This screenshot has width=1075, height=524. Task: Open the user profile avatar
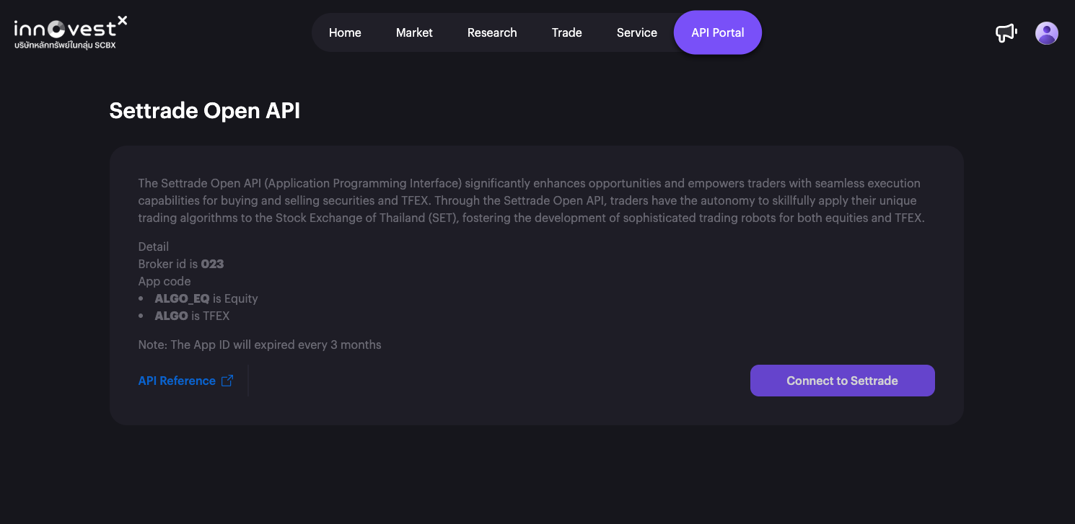click(1046, 33)
